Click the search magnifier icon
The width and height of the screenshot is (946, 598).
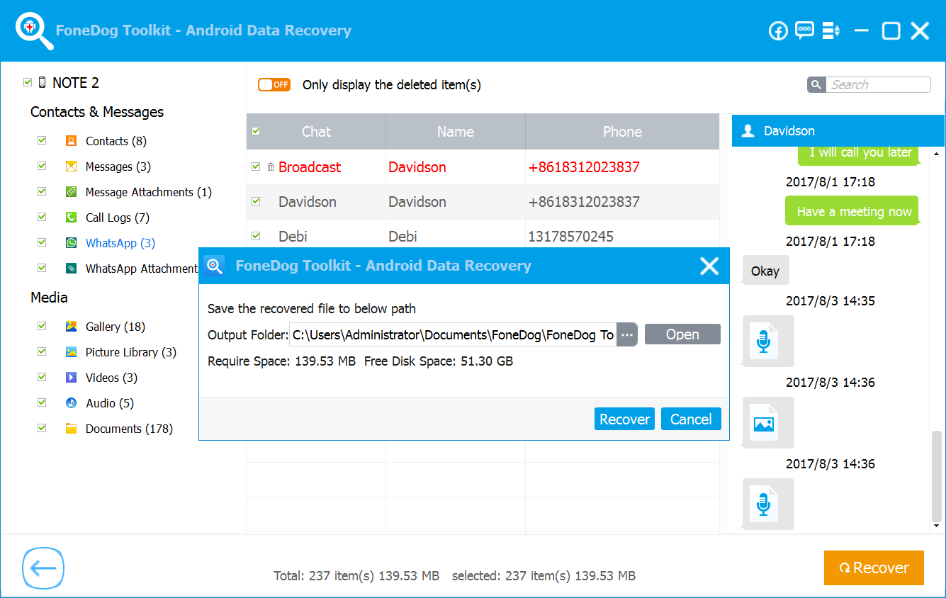[x=816, y=85]
